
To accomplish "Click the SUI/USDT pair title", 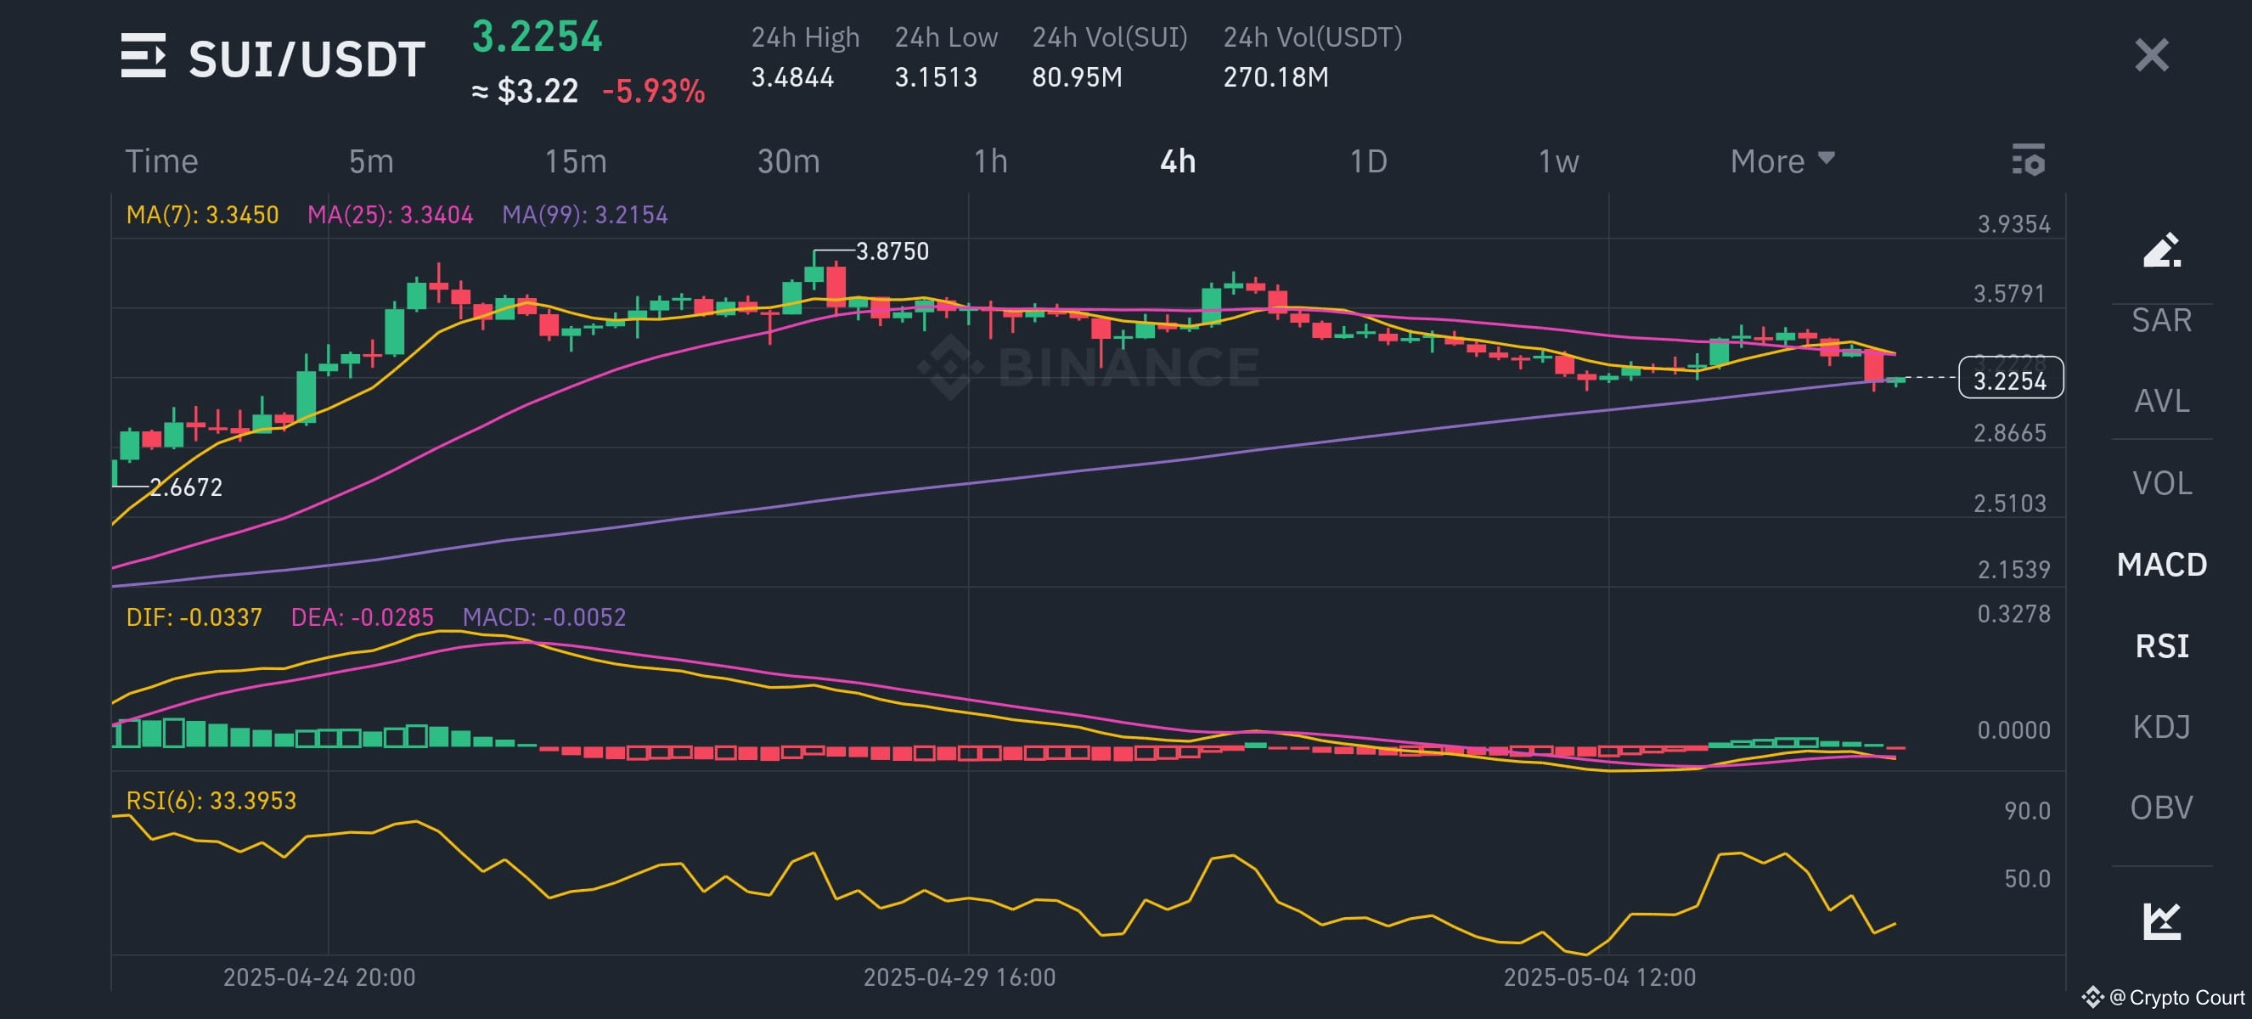I will coord(307,59).
